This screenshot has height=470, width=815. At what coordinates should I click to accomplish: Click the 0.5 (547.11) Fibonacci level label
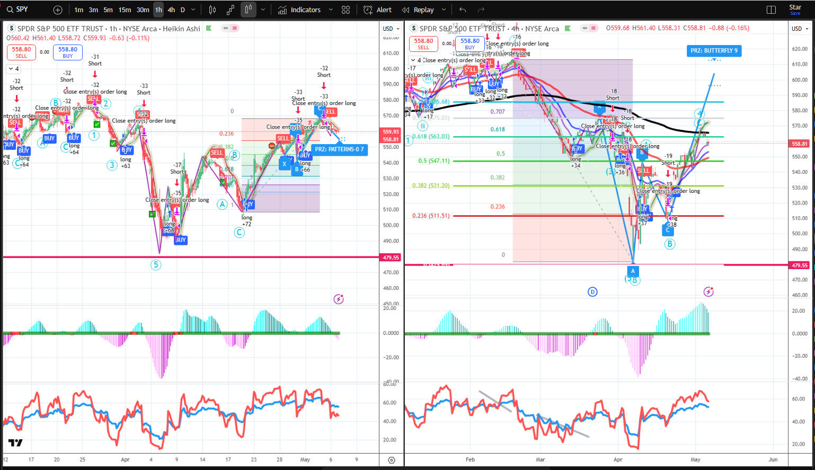coord(433,161)
